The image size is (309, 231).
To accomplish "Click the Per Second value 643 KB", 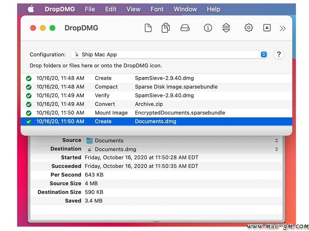I will [x=94, y=175].
